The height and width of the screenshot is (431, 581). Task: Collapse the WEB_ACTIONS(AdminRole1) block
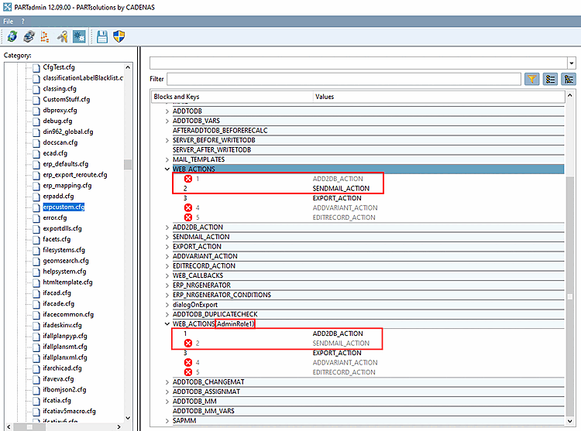click(167, 323)
